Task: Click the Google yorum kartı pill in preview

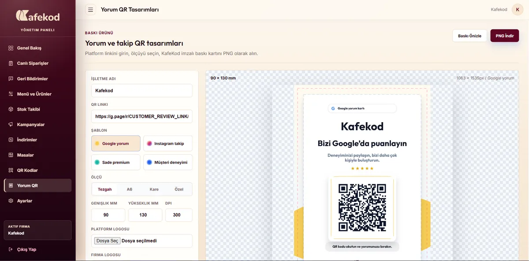Action: [362, 108]
